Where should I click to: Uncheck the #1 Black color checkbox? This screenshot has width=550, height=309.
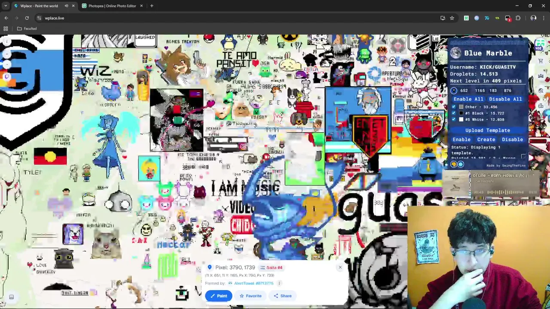(x=454, y=113)
